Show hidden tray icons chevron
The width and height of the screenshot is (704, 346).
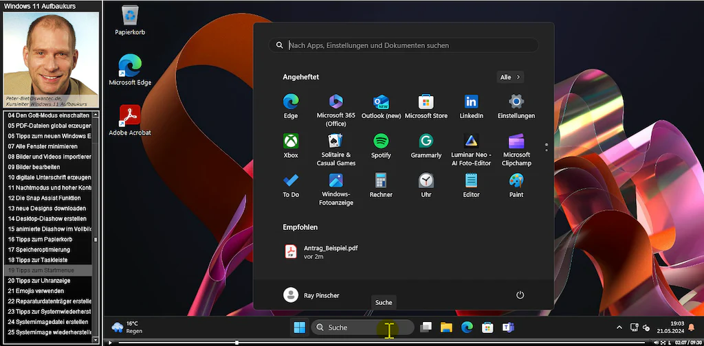619,327
